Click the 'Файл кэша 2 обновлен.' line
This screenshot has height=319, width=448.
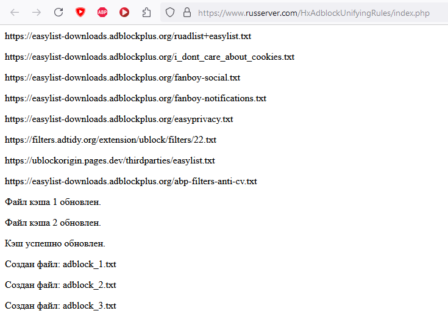(x=53, y=223)
